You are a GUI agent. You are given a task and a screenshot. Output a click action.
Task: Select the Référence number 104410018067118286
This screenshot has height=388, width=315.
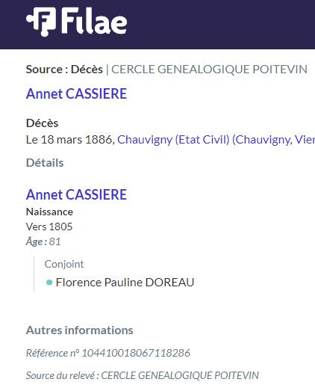click(x=136, y=353)
